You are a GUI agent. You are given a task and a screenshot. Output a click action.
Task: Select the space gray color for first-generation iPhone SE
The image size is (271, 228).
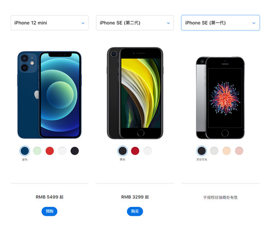point(201,151)
